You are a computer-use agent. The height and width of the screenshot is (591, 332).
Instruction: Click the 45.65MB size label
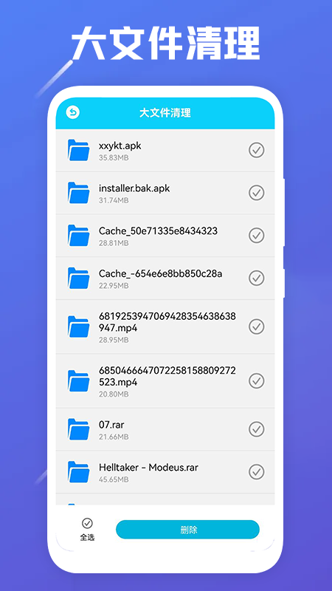point(114,479)
